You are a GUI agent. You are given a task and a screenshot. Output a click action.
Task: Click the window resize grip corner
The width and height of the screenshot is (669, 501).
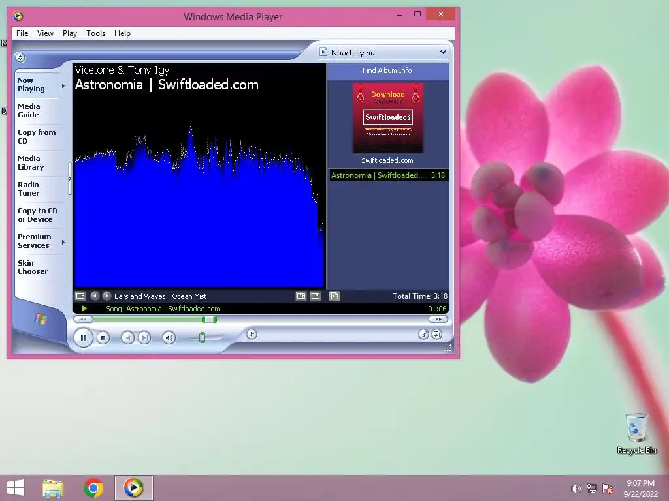[448, 348]
